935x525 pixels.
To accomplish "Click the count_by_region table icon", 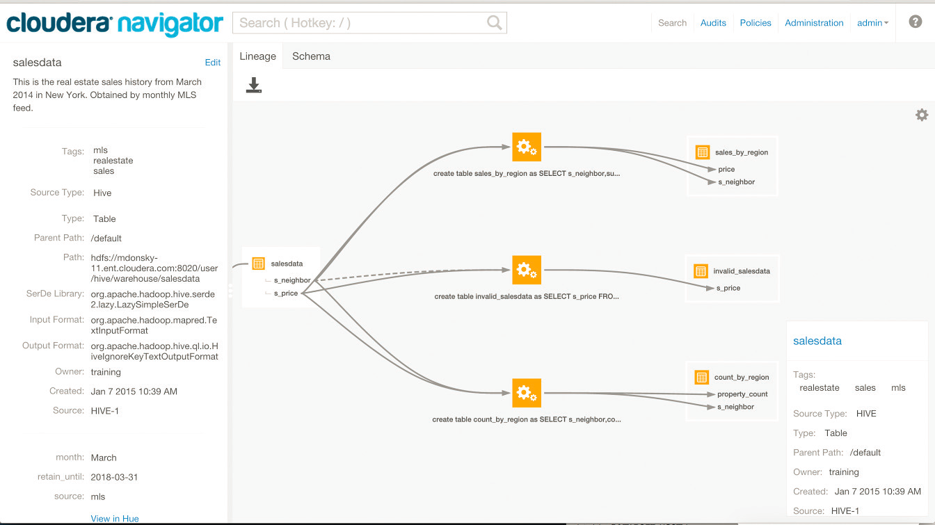I will [701, 377].
